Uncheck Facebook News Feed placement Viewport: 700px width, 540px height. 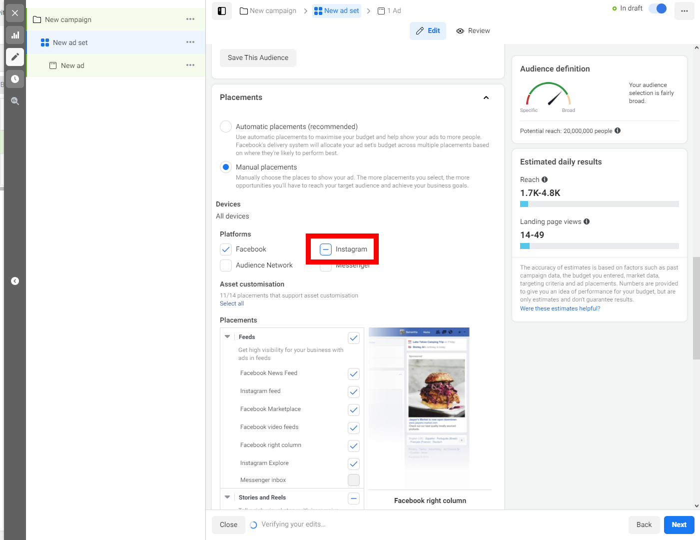[x=354, y=374]
